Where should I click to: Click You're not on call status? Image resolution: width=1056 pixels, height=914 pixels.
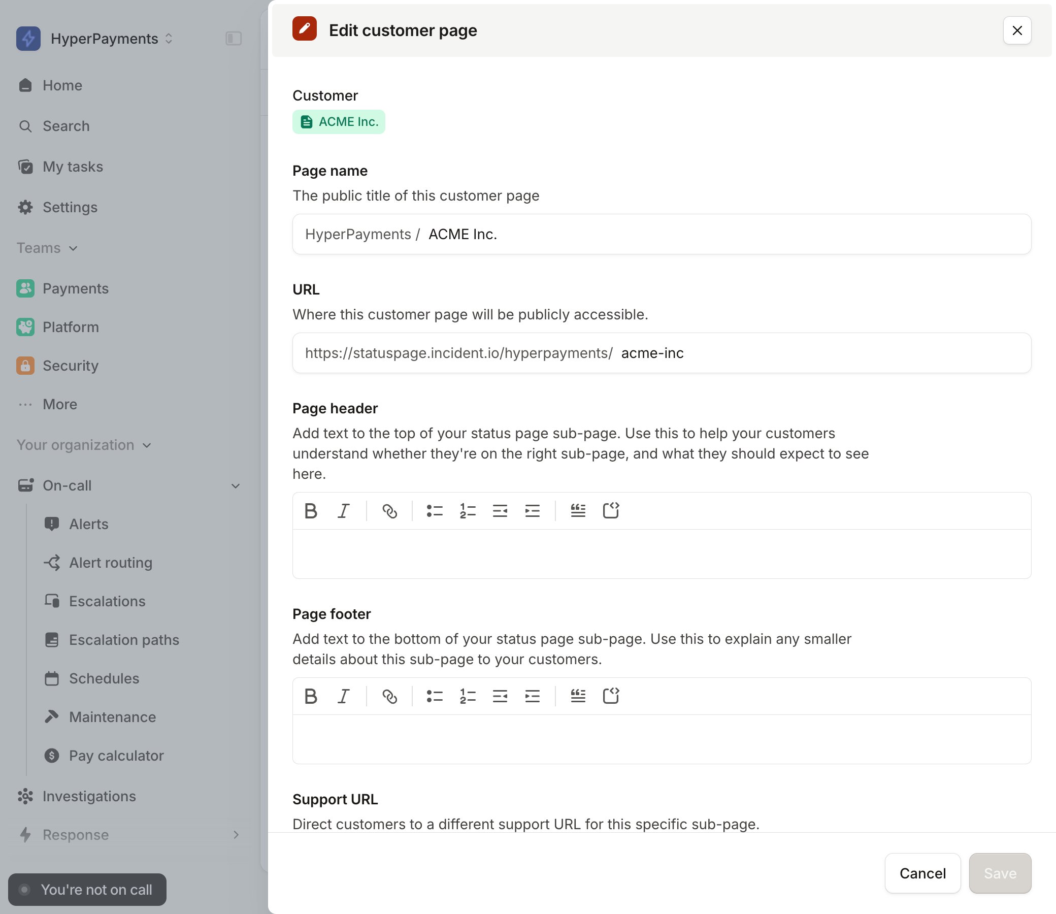[87, 890]
